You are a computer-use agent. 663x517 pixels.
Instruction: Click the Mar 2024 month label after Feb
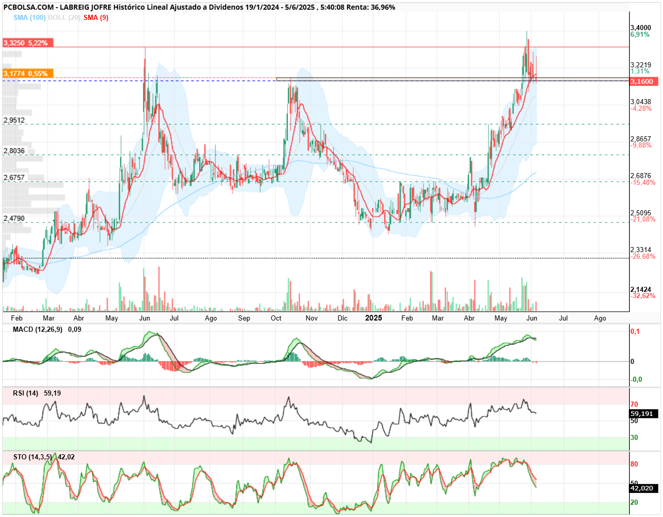point(48,318)
